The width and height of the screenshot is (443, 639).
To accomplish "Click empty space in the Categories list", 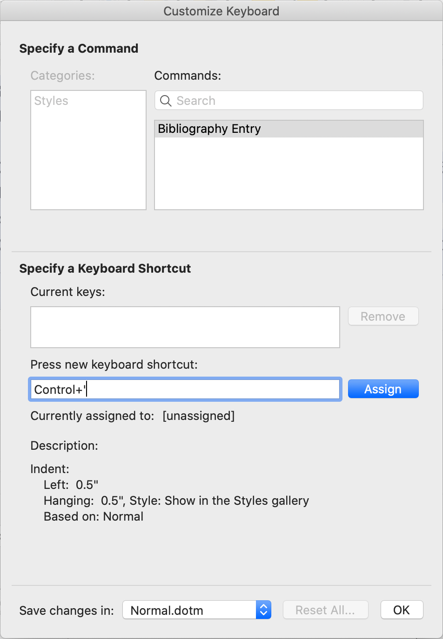I will click(88, 163).
